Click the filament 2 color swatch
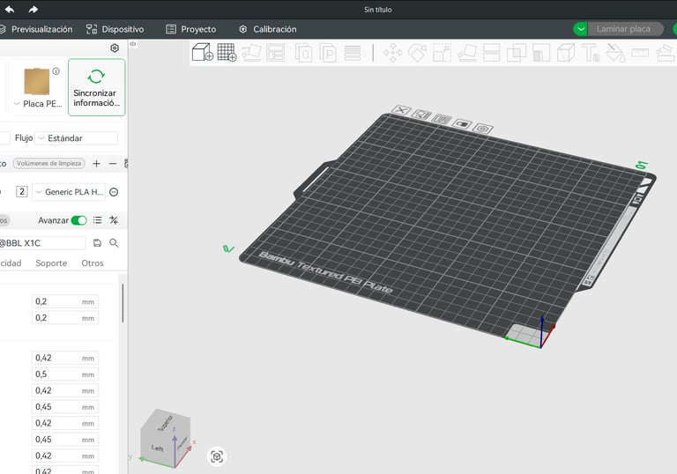Viewport: 677px width, 474px height. 21,192
